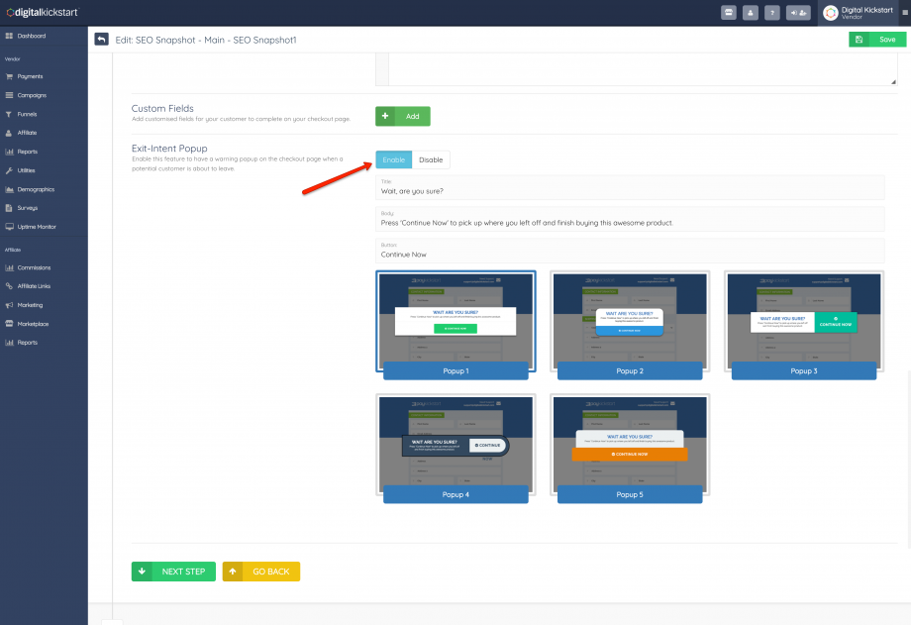Screen dimensions: 911x625
Task: Click the back arrow icon beside Edit title
Action: pos(101,39)
